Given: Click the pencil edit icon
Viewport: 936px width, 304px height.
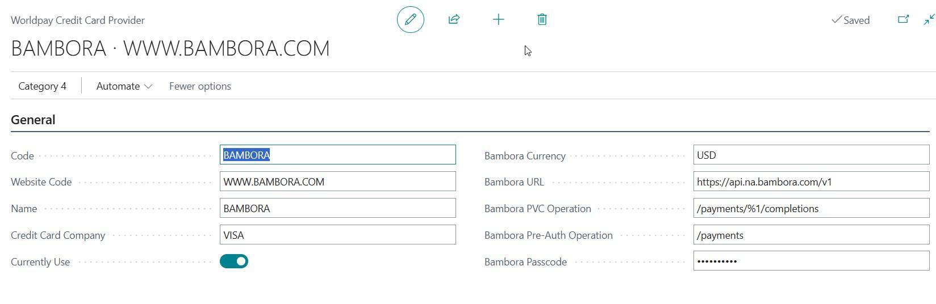Looking at the screenshot, I should click(410, 19).
